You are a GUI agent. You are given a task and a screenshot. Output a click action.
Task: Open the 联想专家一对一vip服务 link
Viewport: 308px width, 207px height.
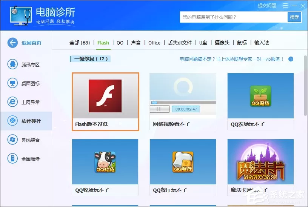[x=232, y=59]
